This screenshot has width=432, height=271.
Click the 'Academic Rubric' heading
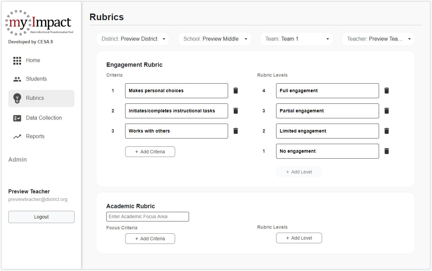click(x=130, y=206)
